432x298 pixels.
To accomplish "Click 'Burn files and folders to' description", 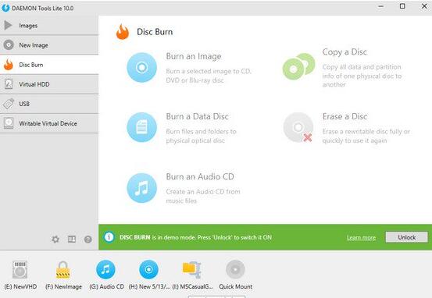I will point(201,136).
